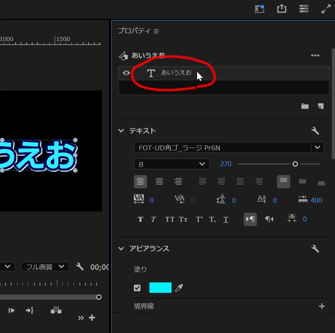Click the FOT-UD角ゴ_ラージ Pr6N font field
Viewport: 335px width, 333px height.
tap(222, 147)
